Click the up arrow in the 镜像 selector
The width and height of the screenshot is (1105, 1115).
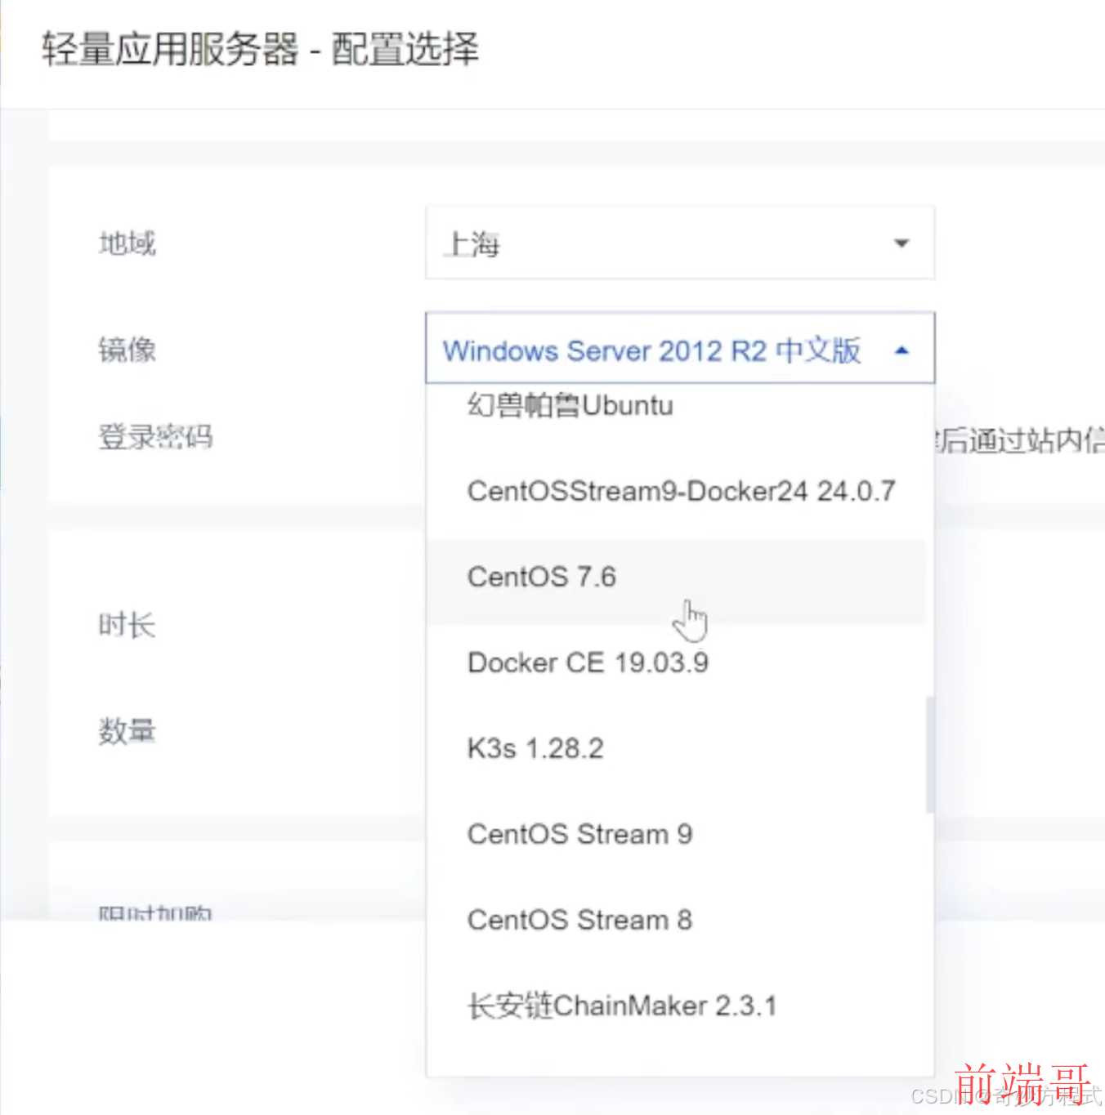(x=901, y=350)
